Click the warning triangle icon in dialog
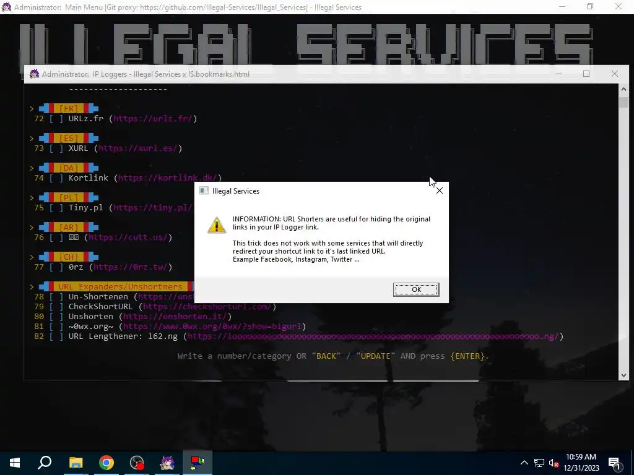634x475 pixels. [217, 225]
